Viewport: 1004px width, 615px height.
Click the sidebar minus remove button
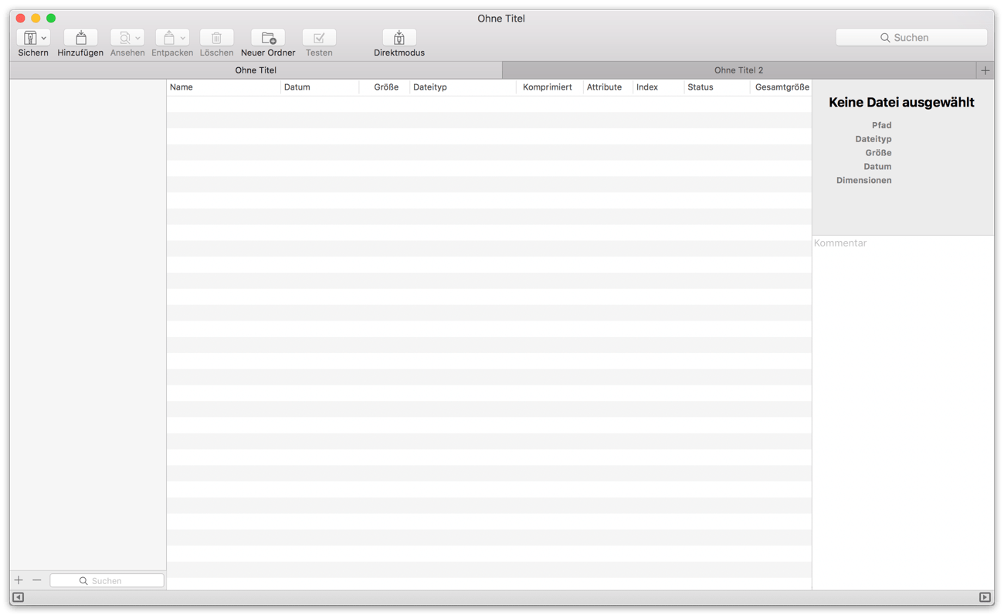36,580
